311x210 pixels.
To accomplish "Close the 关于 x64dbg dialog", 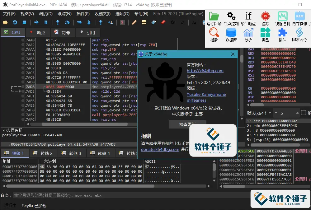I will 233,54.
